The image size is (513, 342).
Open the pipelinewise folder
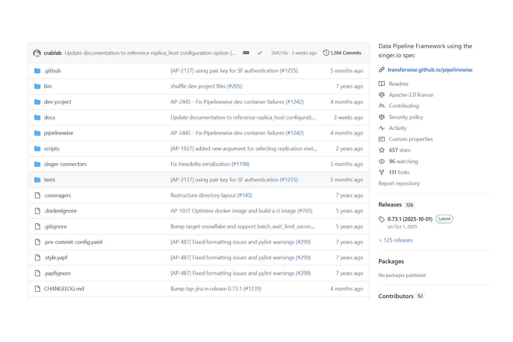pos(58,133)
